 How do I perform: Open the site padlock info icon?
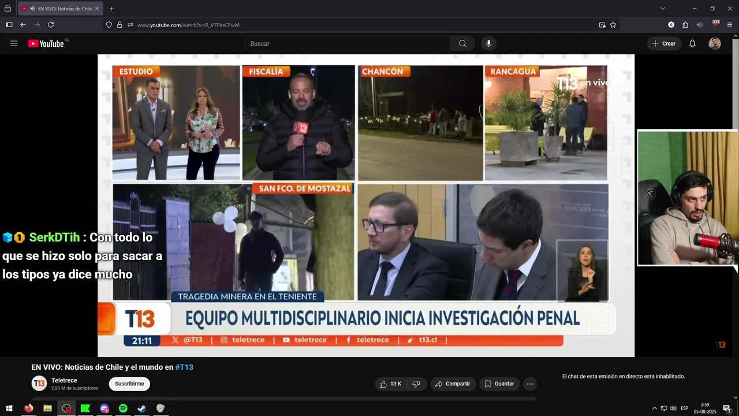coord(120,25)
